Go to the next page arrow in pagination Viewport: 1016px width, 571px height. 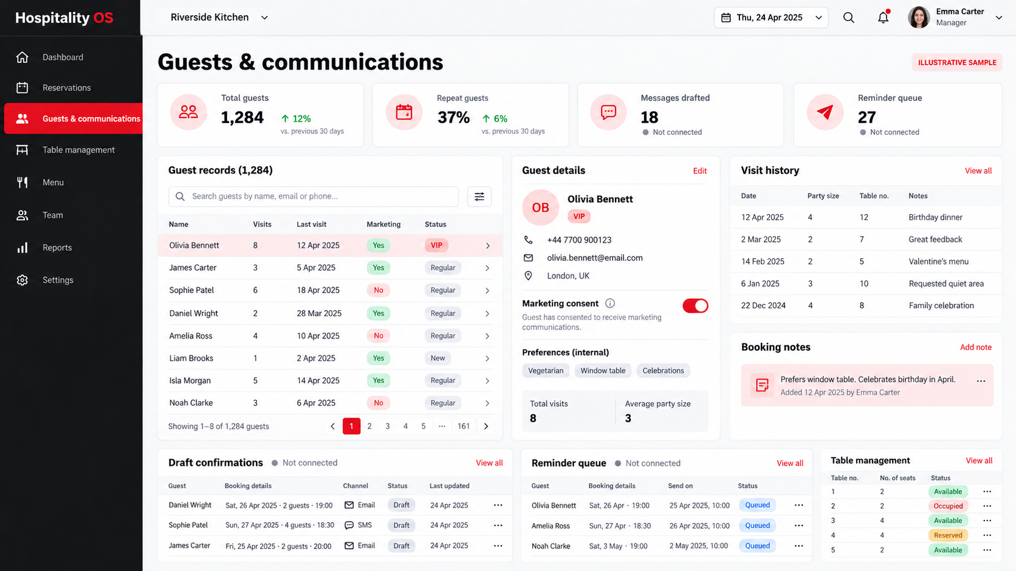[486, 426]
